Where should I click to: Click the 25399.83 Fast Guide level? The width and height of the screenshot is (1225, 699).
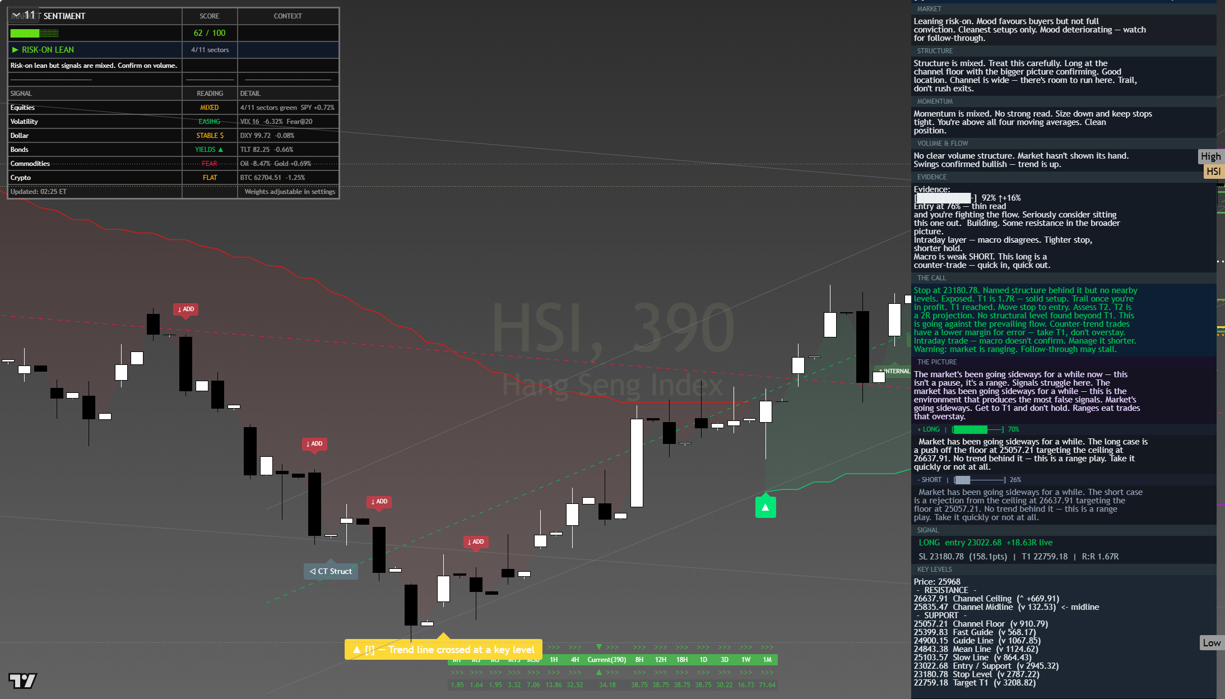[975, 632]
